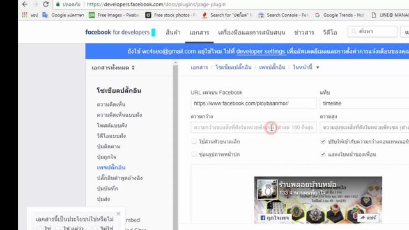Image resolution: width=409 pixels, height=230 pixels.
Task: Open 'ปุ่มติดตาม' in the sidebar
Action: pos(109,146)
